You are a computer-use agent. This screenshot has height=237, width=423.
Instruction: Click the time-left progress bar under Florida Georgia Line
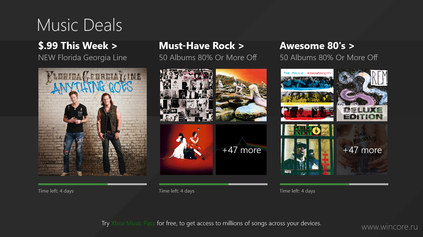pos(93,184)
